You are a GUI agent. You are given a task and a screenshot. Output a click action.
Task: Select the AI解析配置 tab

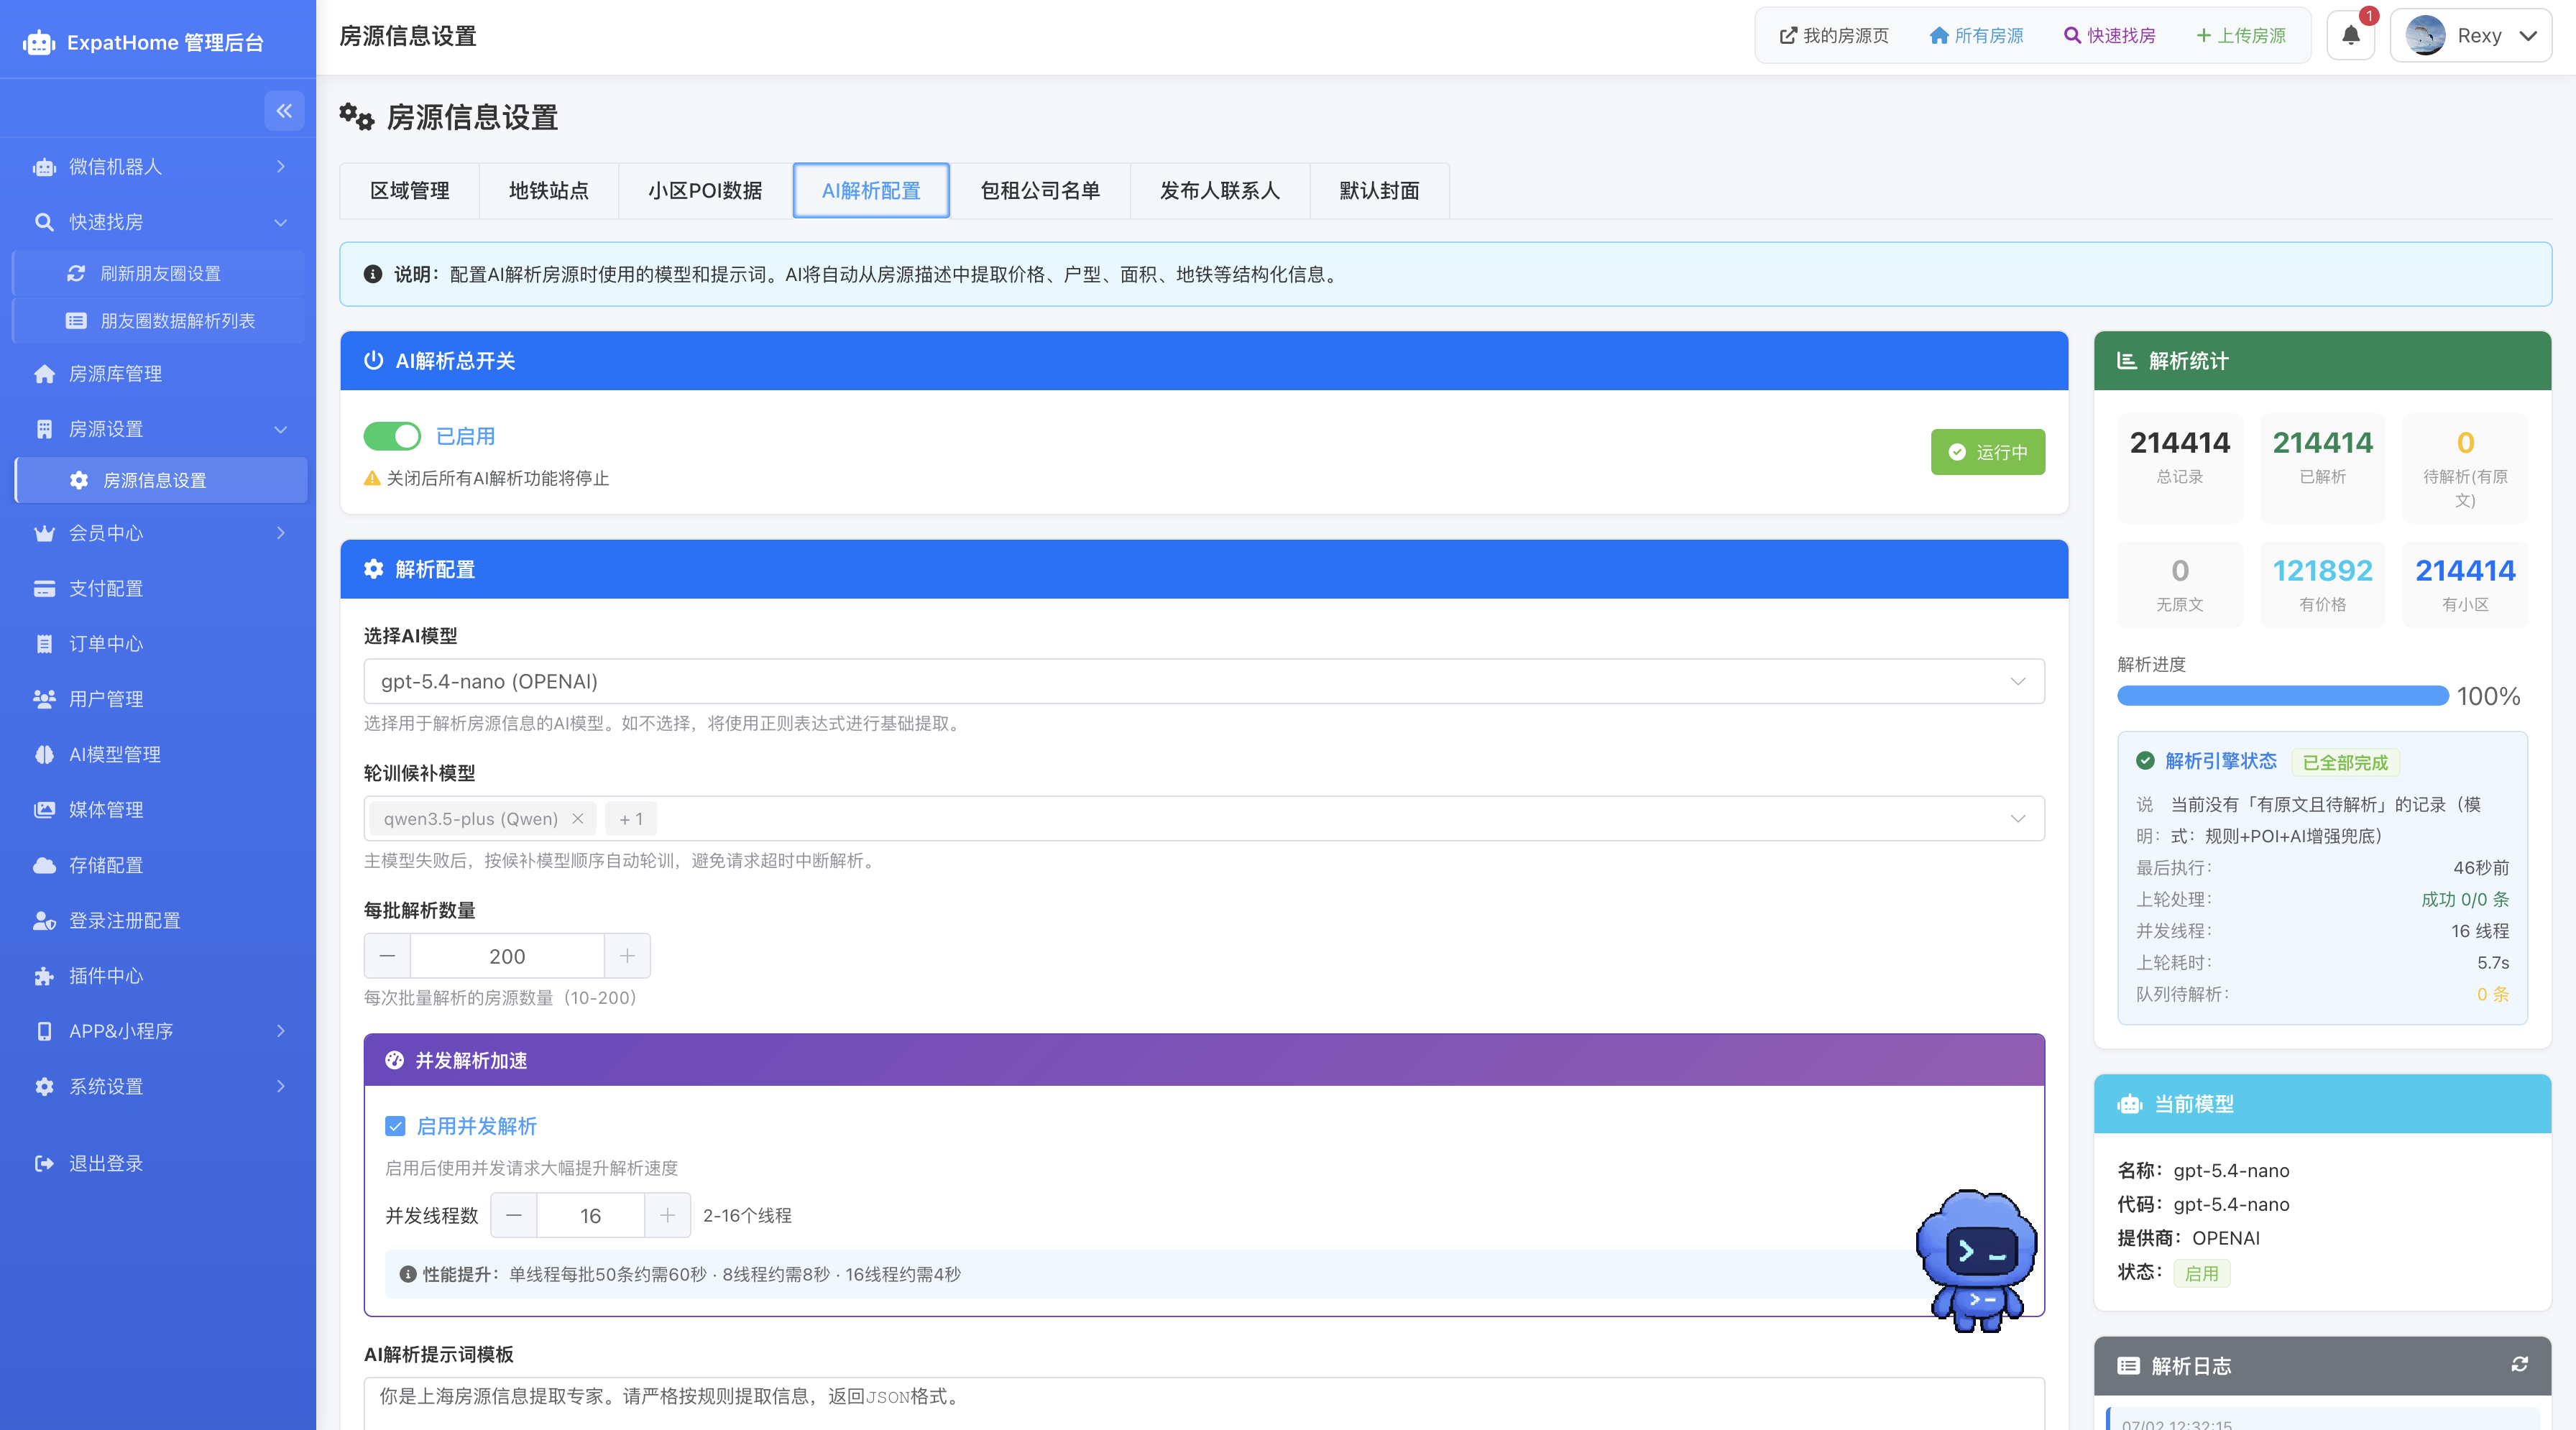pos(871,190)
